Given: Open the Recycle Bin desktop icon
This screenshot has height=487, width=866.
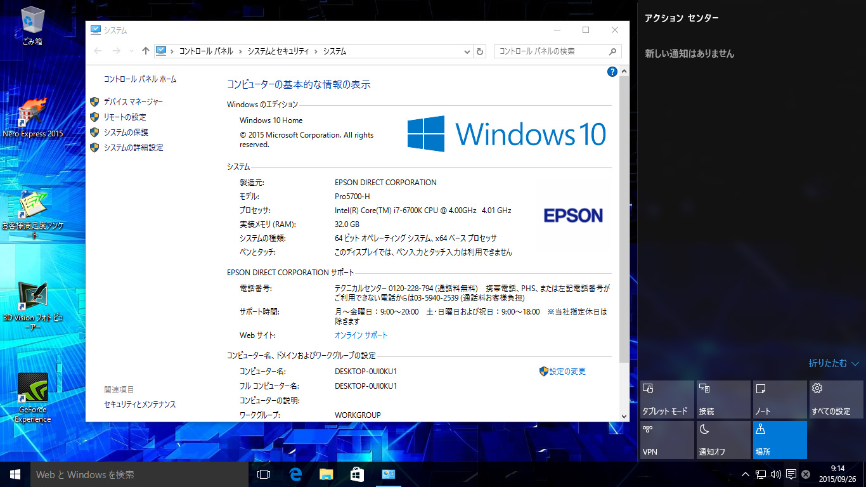Looking at the screenshot, I should click(x=32, y=26).
